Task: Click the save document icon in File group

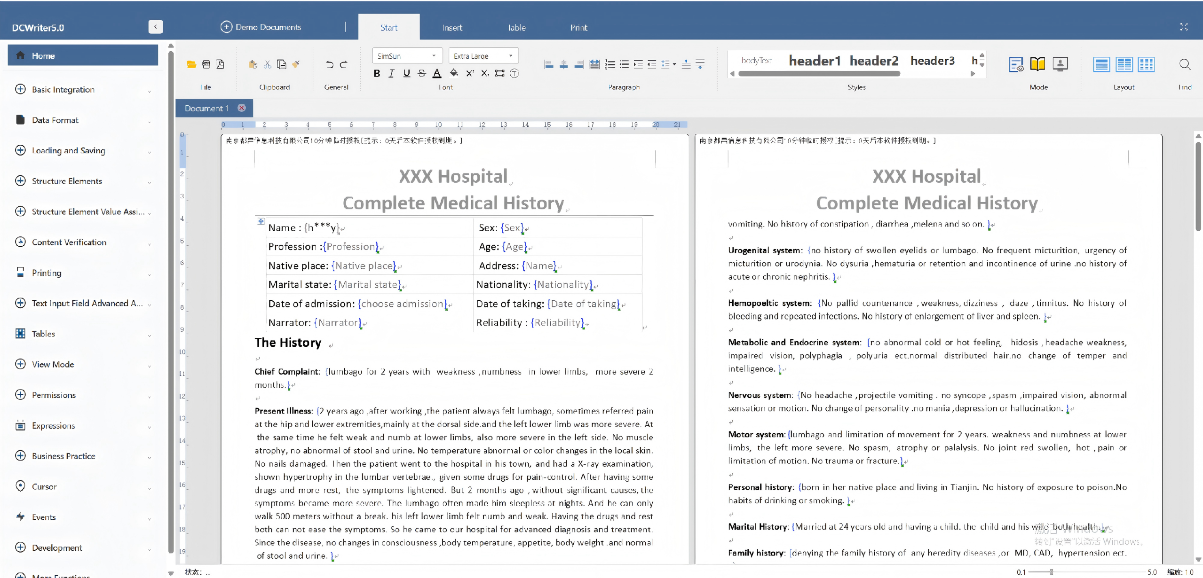Action: point(206,64)
